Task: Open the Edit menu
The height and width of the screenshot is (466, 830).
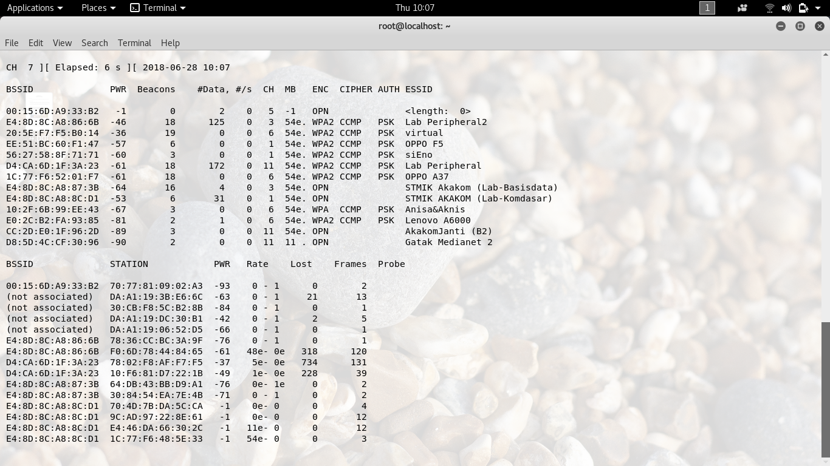Action: tap(35, 43)
